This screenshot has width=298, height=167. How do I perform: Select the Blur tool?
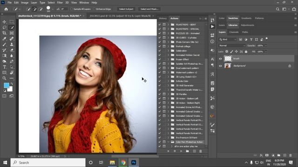[x=12, y=56]
